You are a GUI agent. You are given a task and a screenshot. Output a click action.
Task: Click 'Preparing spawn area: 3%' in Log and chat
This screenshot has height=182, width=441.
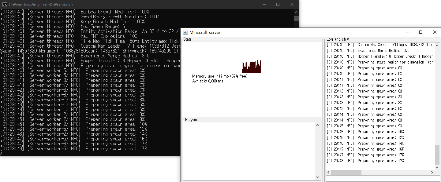(364, 103)
